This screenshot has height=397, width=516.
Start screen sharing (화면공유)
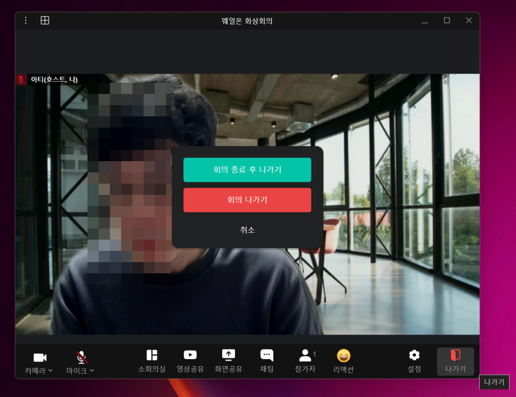tap(229, 361)
